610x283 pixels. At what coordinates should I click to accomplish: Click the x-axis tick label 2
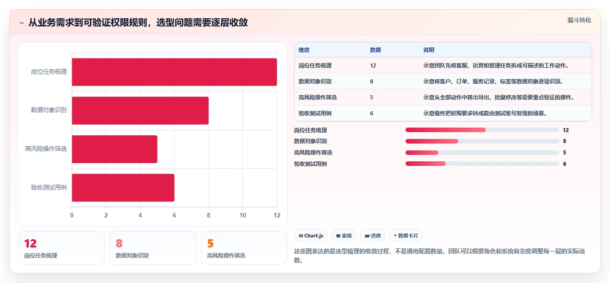point(106,215)
